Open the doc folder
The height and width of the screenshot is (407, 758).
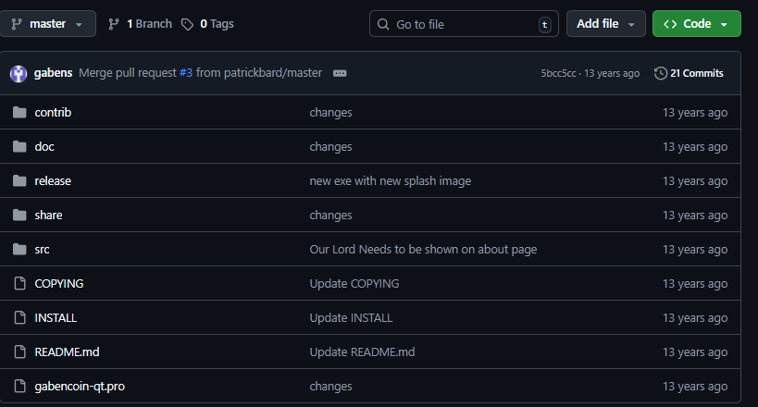click(44, 147)
